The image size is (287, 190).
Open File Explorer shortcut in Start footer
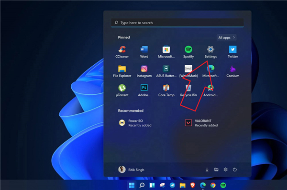coord(216,170)
